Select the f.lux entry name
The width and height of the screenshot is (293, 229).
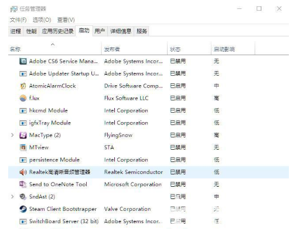(34, 98)
